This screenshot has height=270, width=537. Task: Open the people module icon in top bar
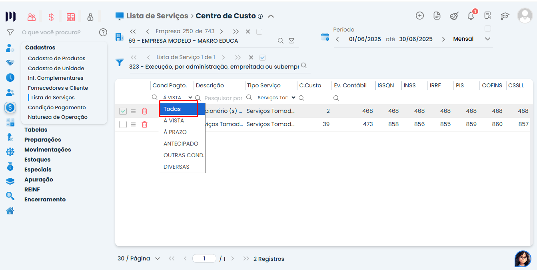click(32, 17)
